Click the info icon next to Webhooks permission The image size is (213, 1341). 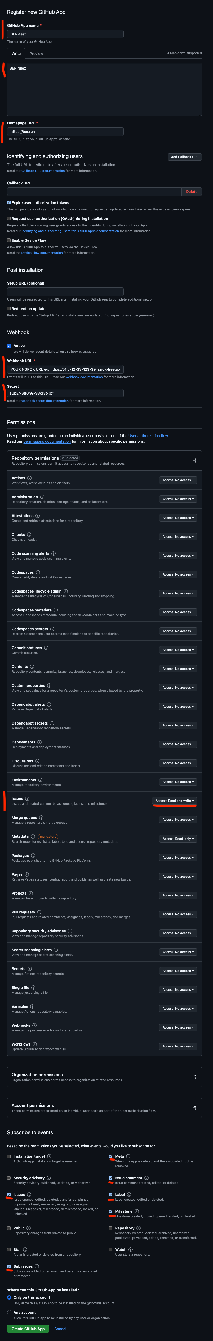point(34,1025)
